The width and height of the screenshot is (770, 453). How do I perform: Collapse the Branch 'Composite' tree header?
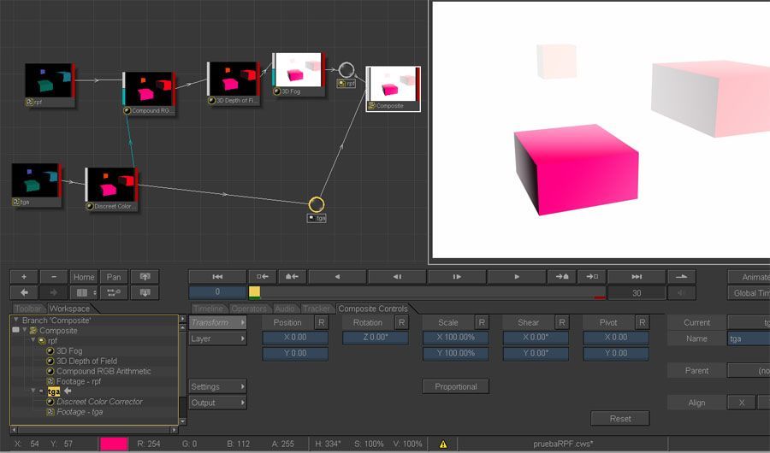click(15, 320)
